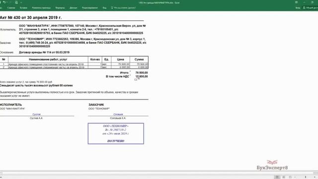Open the Главная ribbon tab
The image size is (318, 179).
pos(11,8)
